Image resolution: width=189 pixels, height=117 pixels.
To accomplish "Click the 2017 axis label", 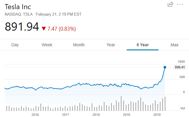I will [66, 115].
